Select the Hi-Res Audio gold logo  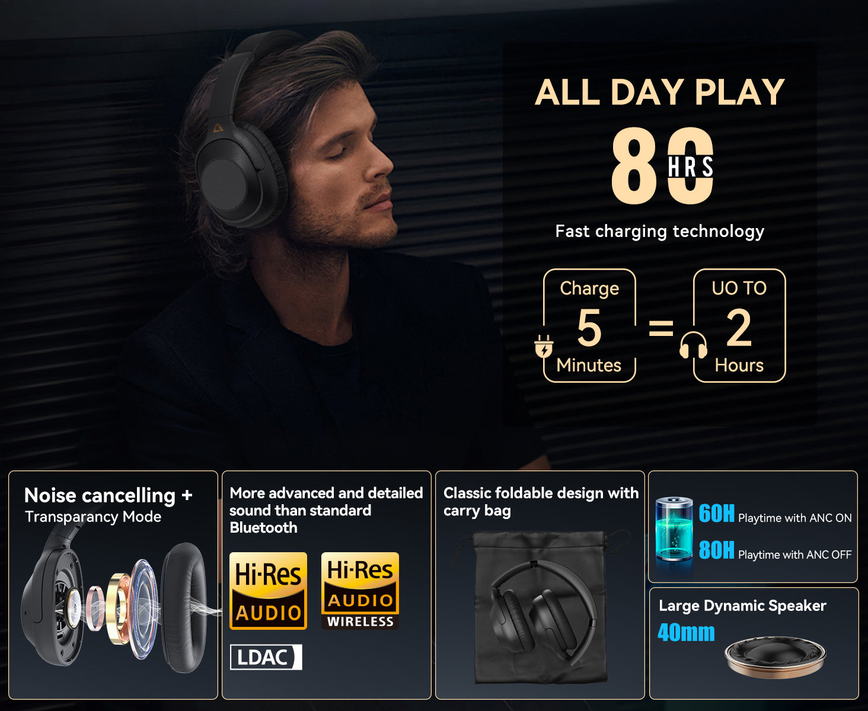pyautogui.click(x=269, y=591)
